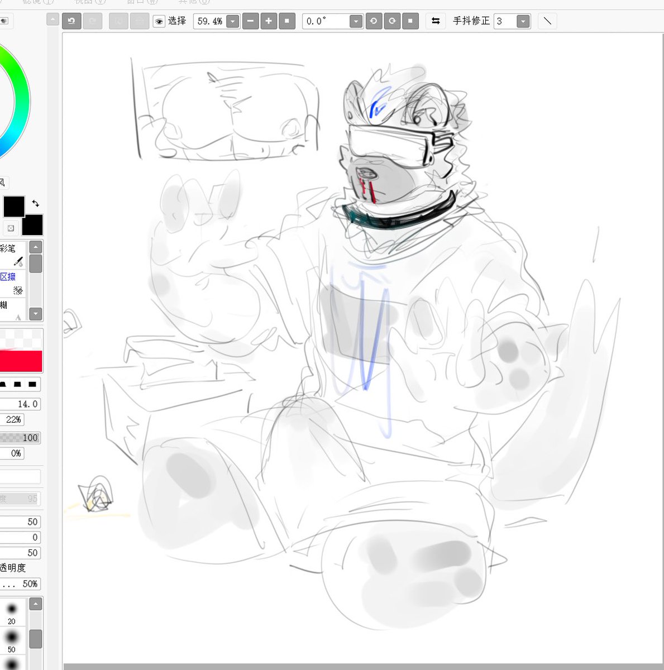The image size is (664, 670).
Task: Click the transparent color toggle box
Action: (11, 228)
